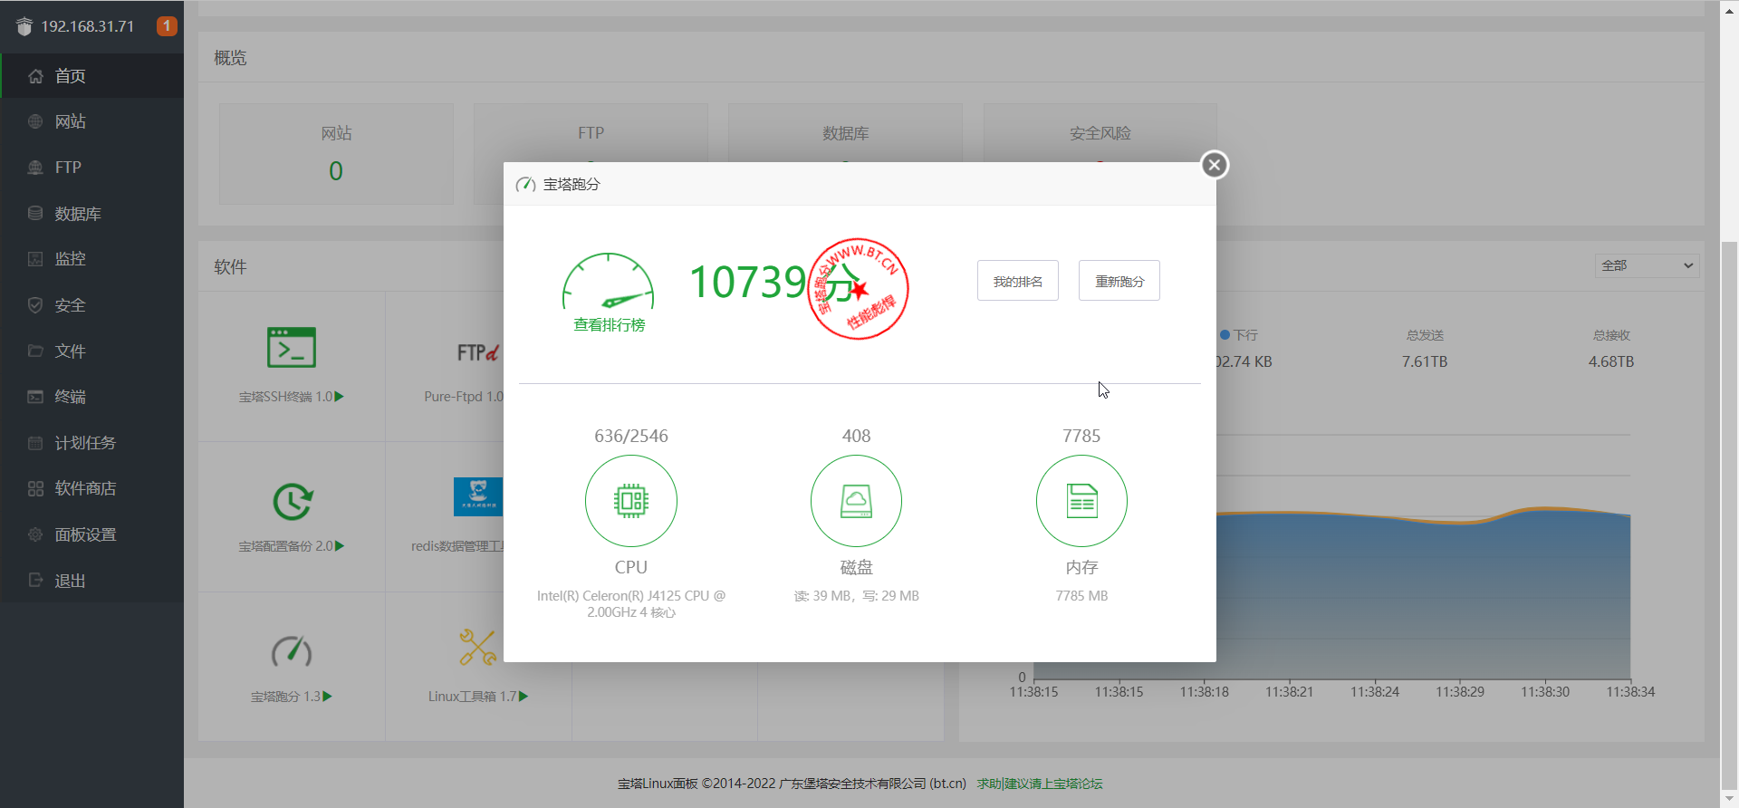Click the memory score 7785
This screenshot has height=808, width=1739.
(x=1081, y=436)
